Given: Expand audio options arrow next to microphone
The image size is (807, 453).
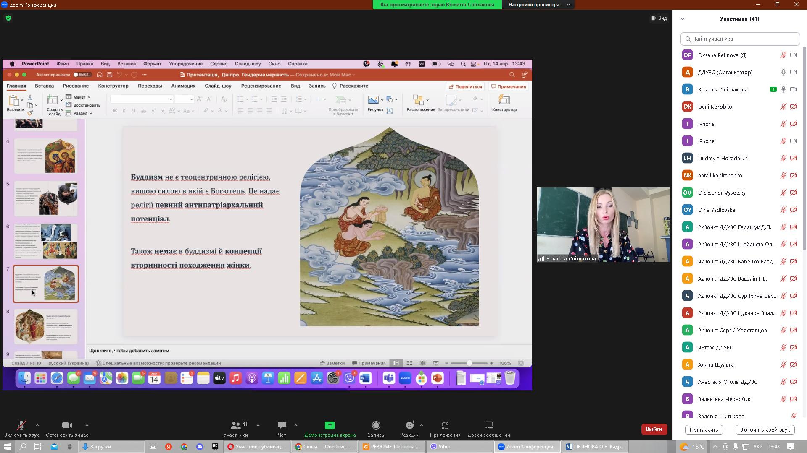Looking at the screenshot, I should pos(37,425).
